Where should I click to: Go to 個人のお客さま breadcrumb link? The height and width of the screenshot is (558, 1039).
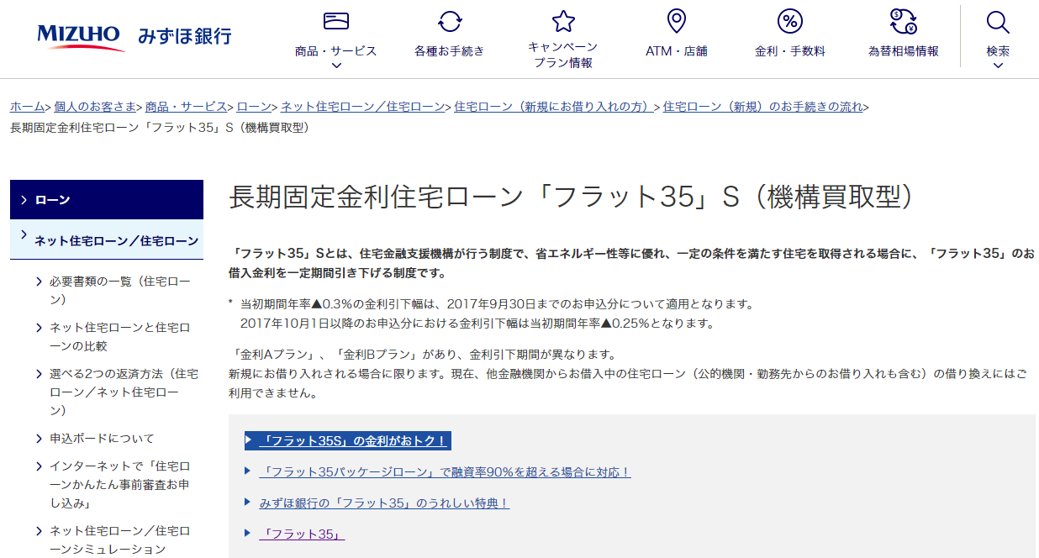95,107
